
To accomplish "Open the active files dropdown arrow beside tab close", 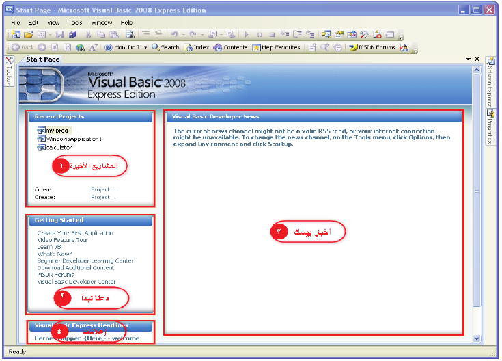I will [468, 59].
